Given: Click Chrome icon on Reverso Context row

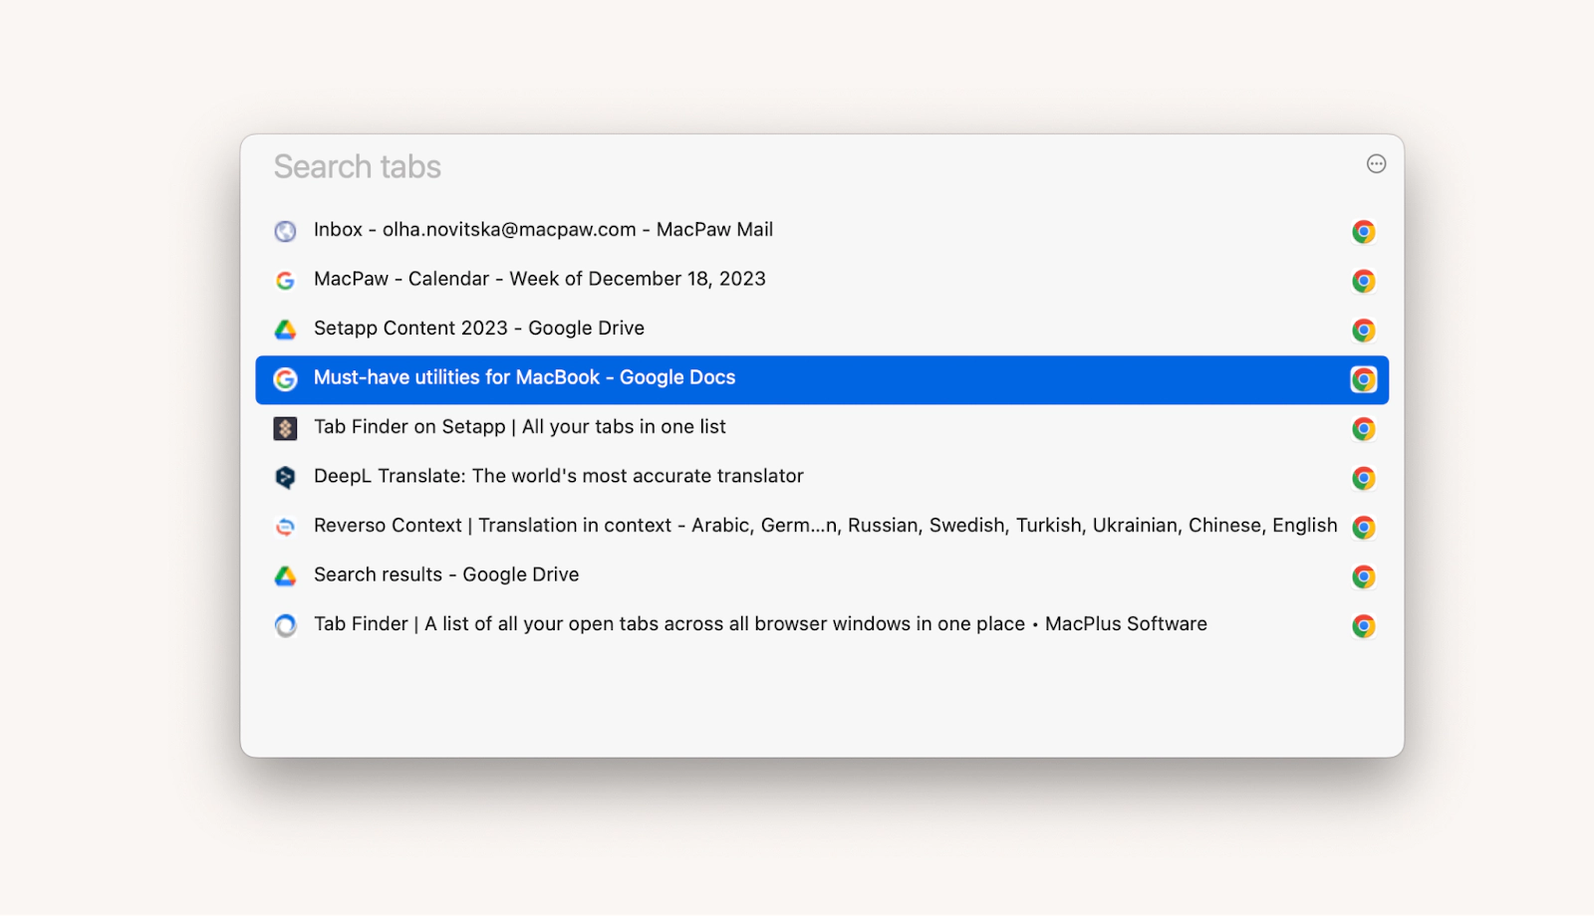Looking at the screenshot, I should click(x=1364, y=527).
